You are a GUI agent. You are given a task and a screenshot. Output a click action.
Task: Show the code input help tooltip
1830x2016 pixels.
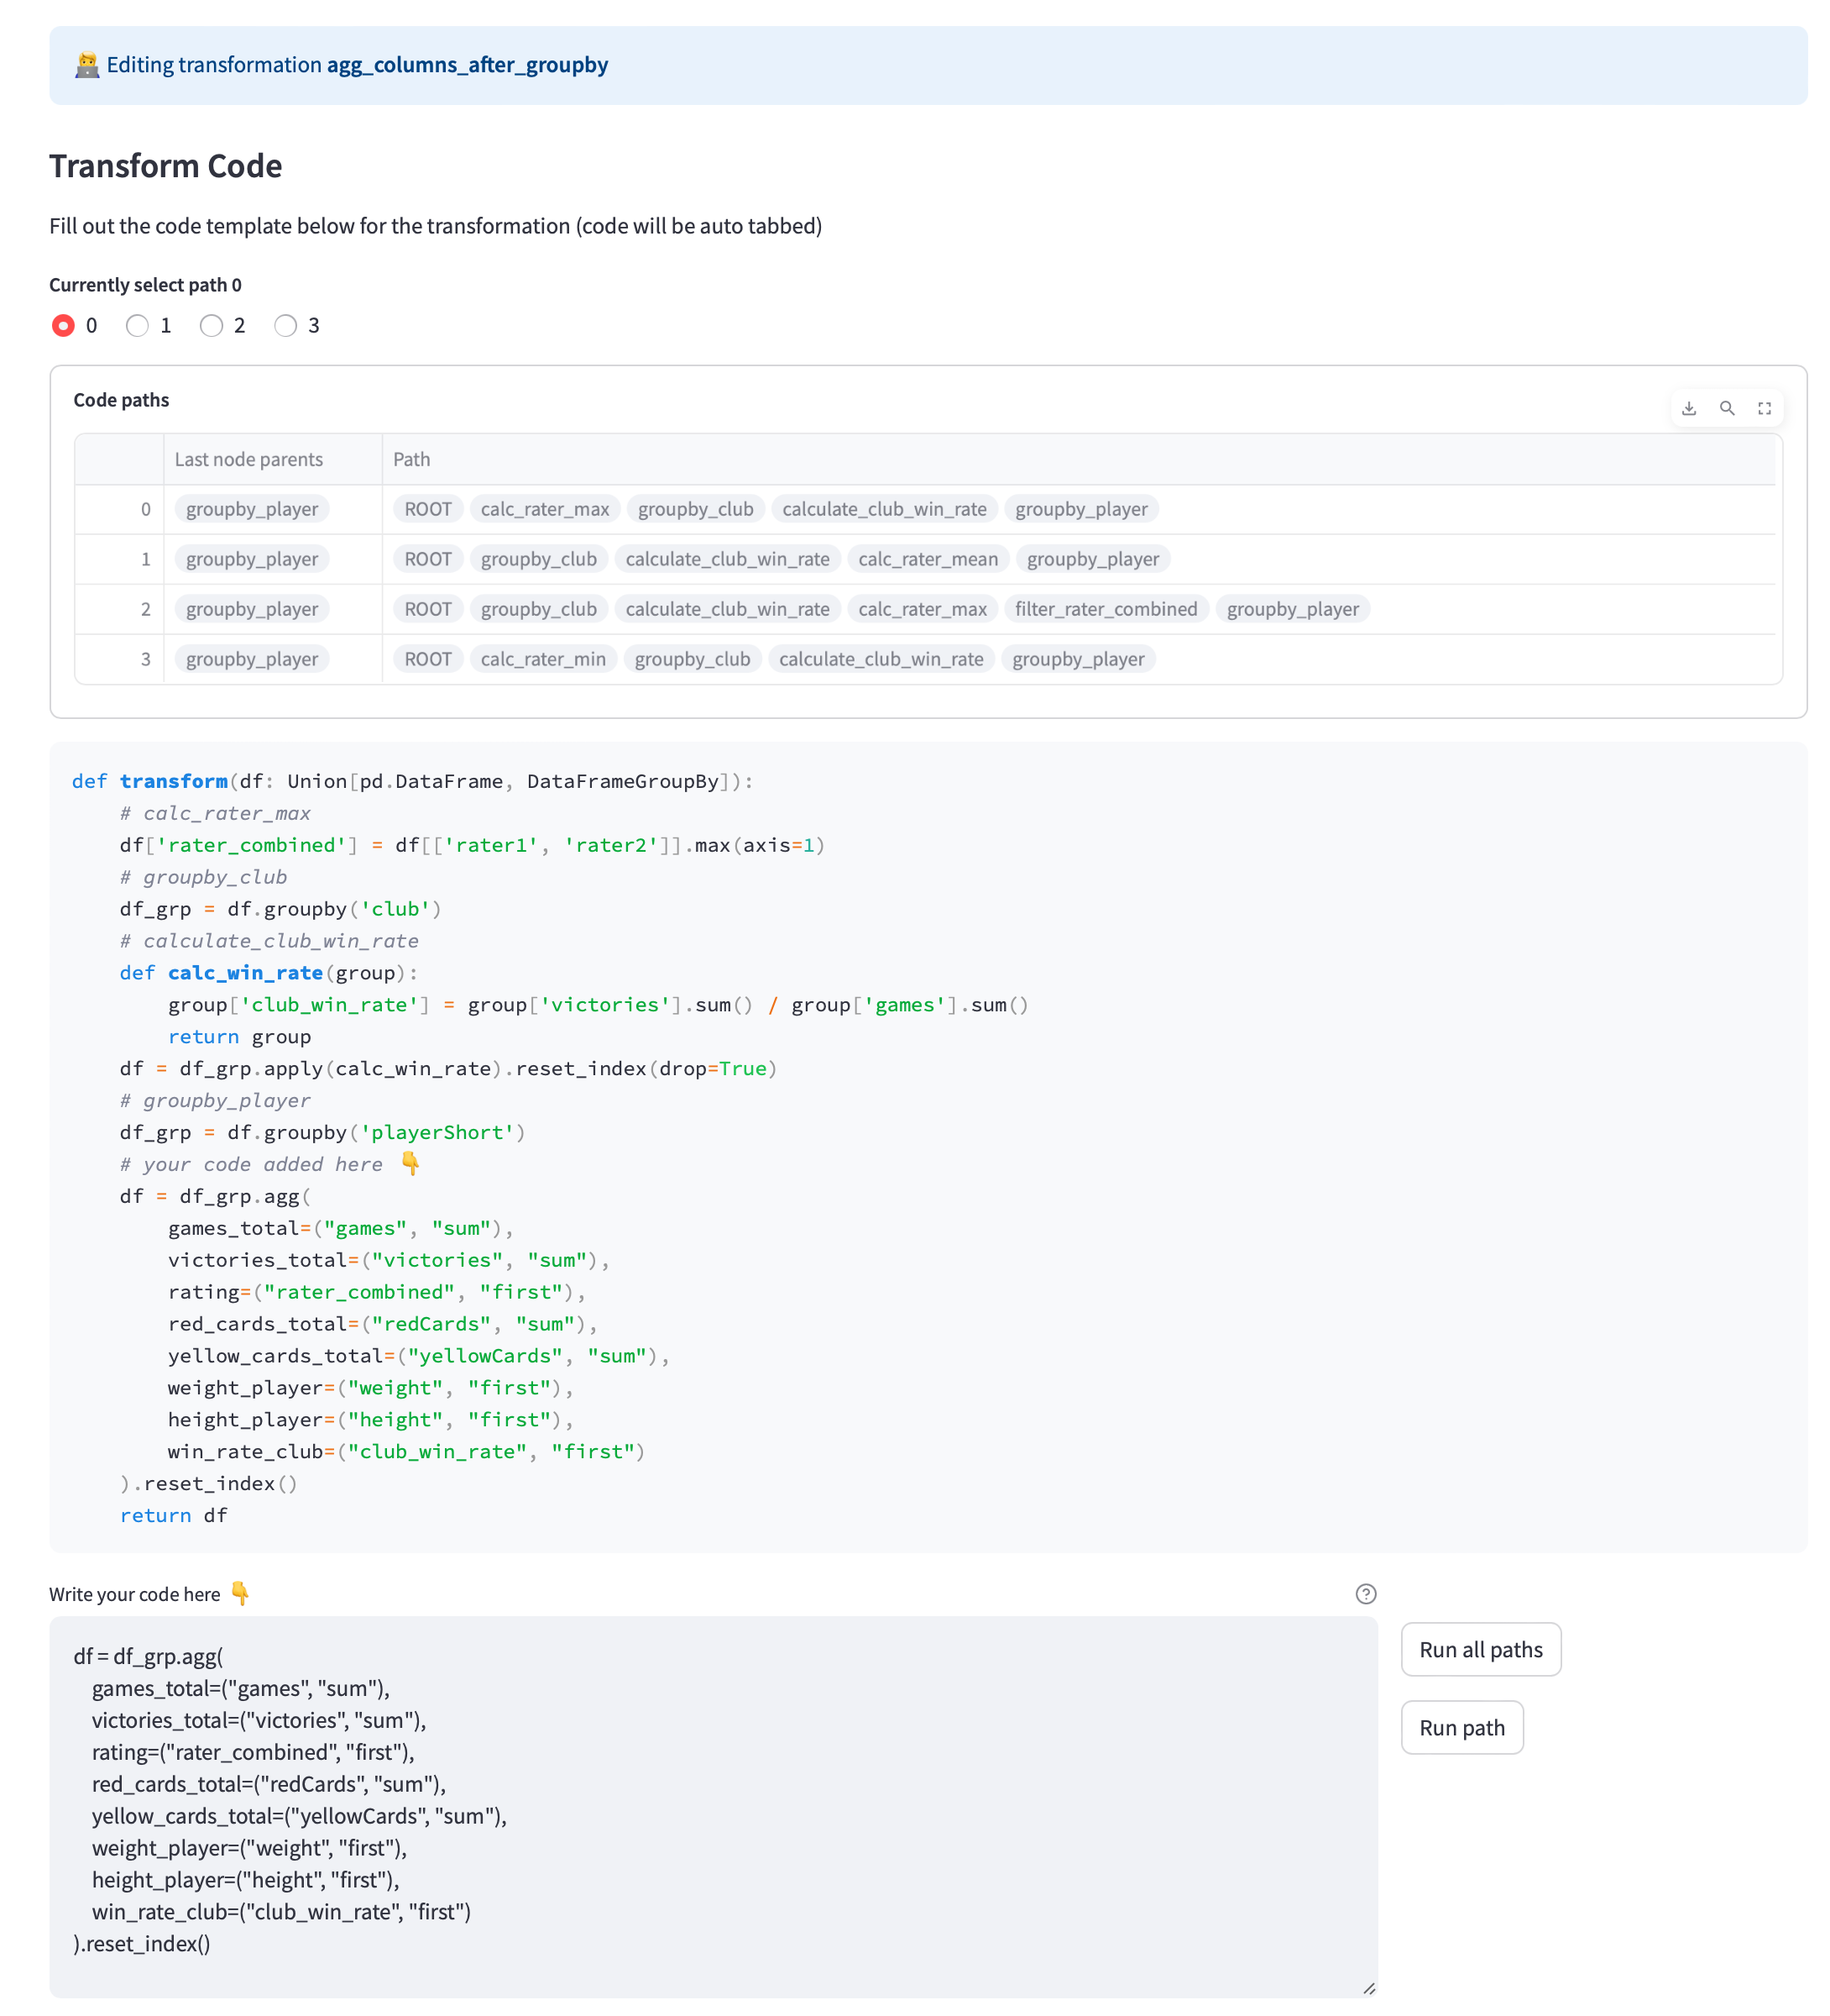pyautogui.click(x=1365, y=1594)
